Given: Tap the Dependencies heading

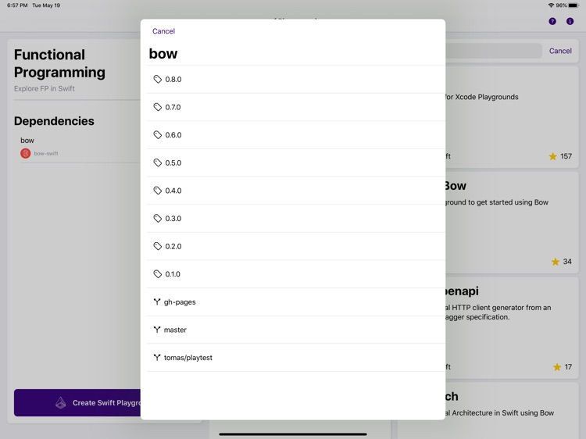Looking at the screenshot, I should click(x=54, y=121).
